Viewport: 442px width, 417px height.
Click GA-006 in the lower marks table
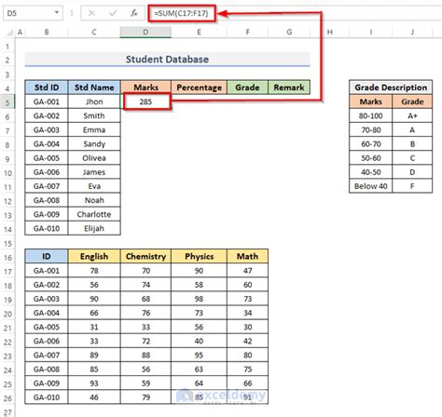(47, 341)
